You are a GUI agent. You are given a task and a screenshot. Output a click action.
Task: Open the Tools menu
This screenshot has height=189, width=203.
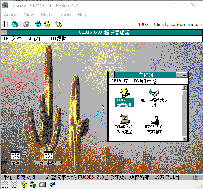coord(66,15)
